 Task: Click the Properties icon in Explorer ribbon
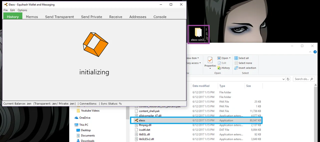pyautogui.click(x=210, y=60)
